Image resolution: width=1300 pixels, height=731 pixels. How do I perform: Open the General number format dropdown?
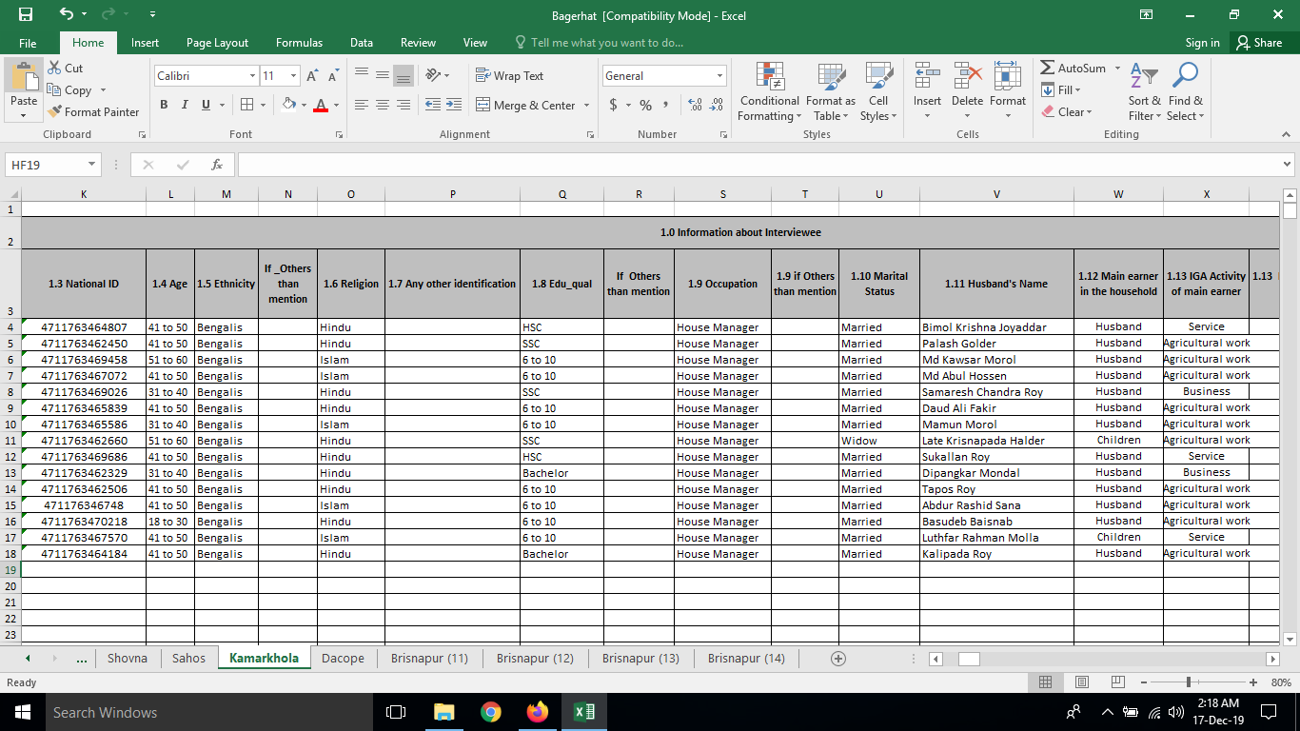[719, 76]
